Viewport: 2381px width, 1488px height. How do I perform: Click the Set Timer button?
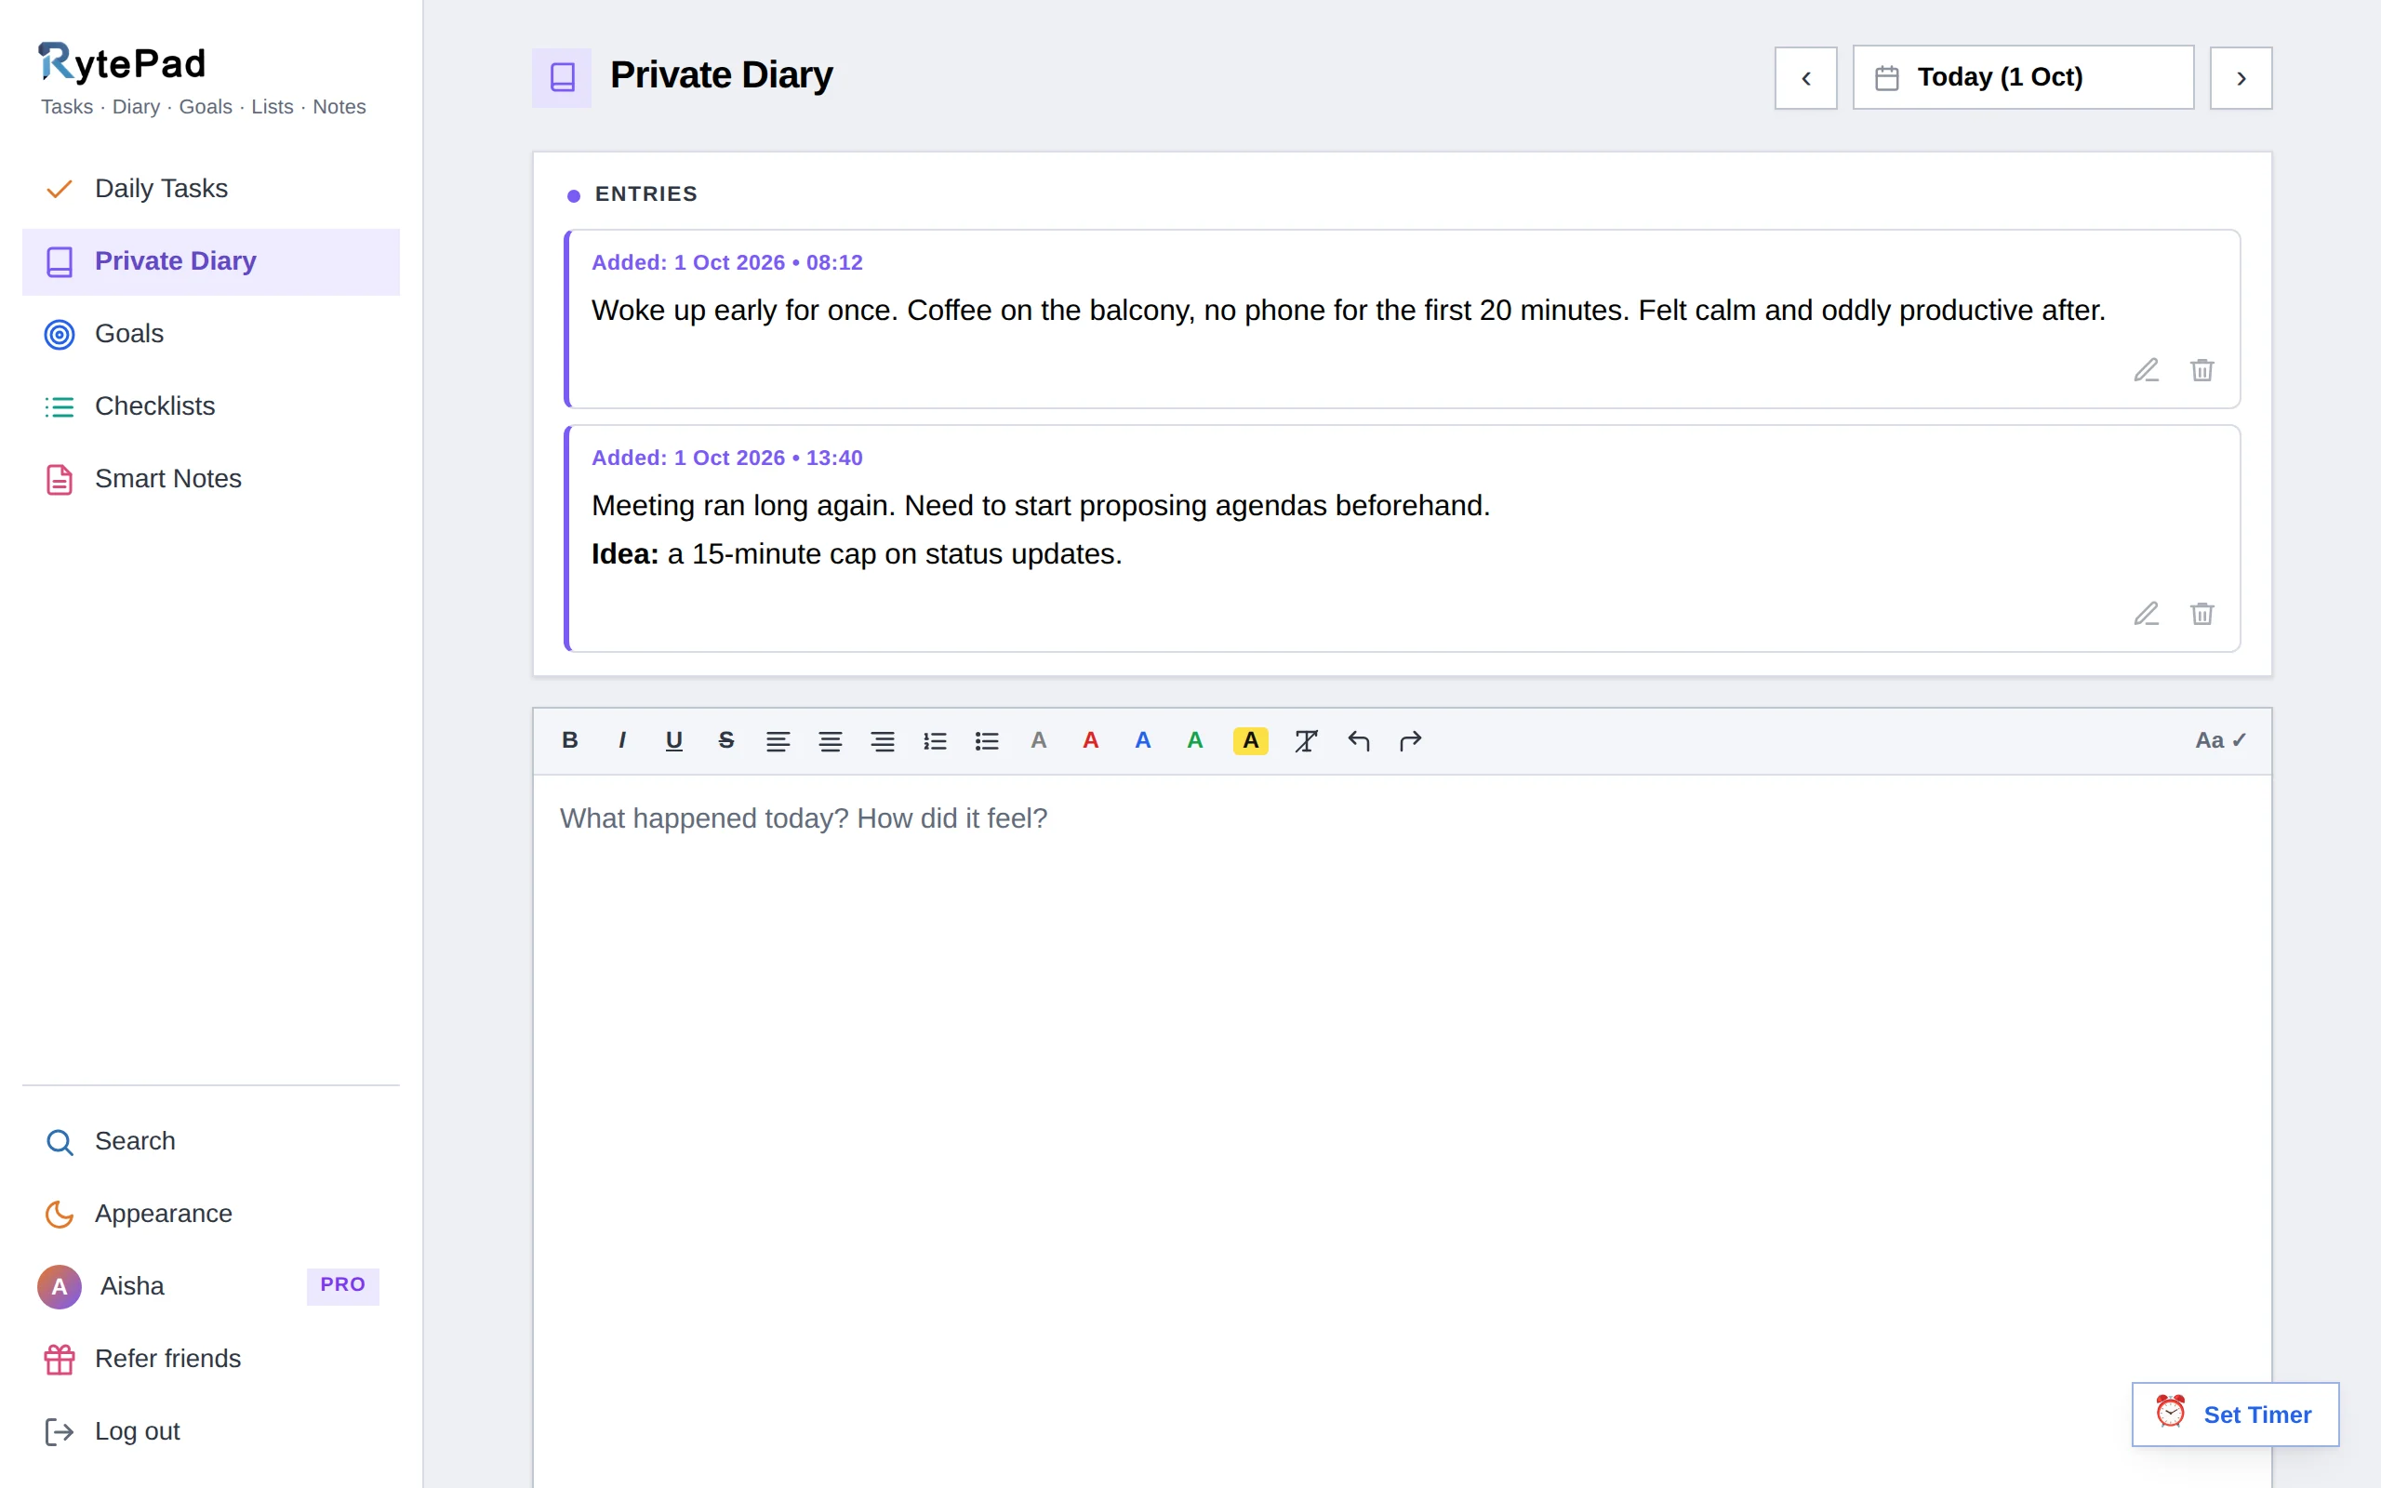2234,1415
